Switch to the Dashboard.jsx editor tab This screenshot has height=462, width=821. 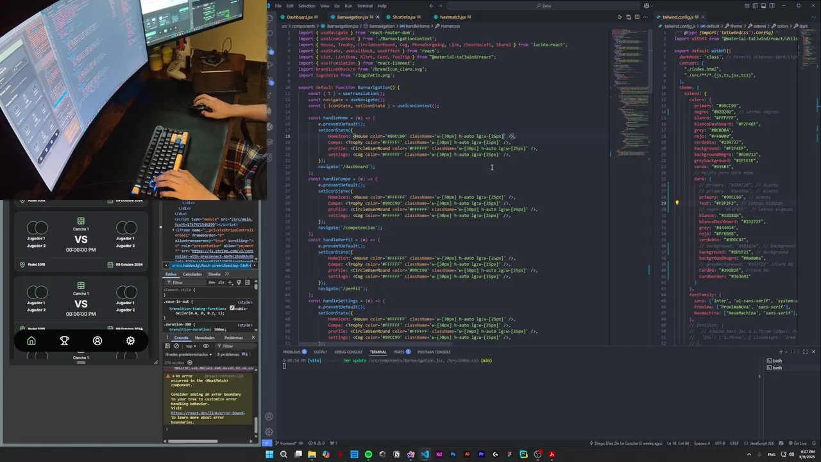click(300, 17)
